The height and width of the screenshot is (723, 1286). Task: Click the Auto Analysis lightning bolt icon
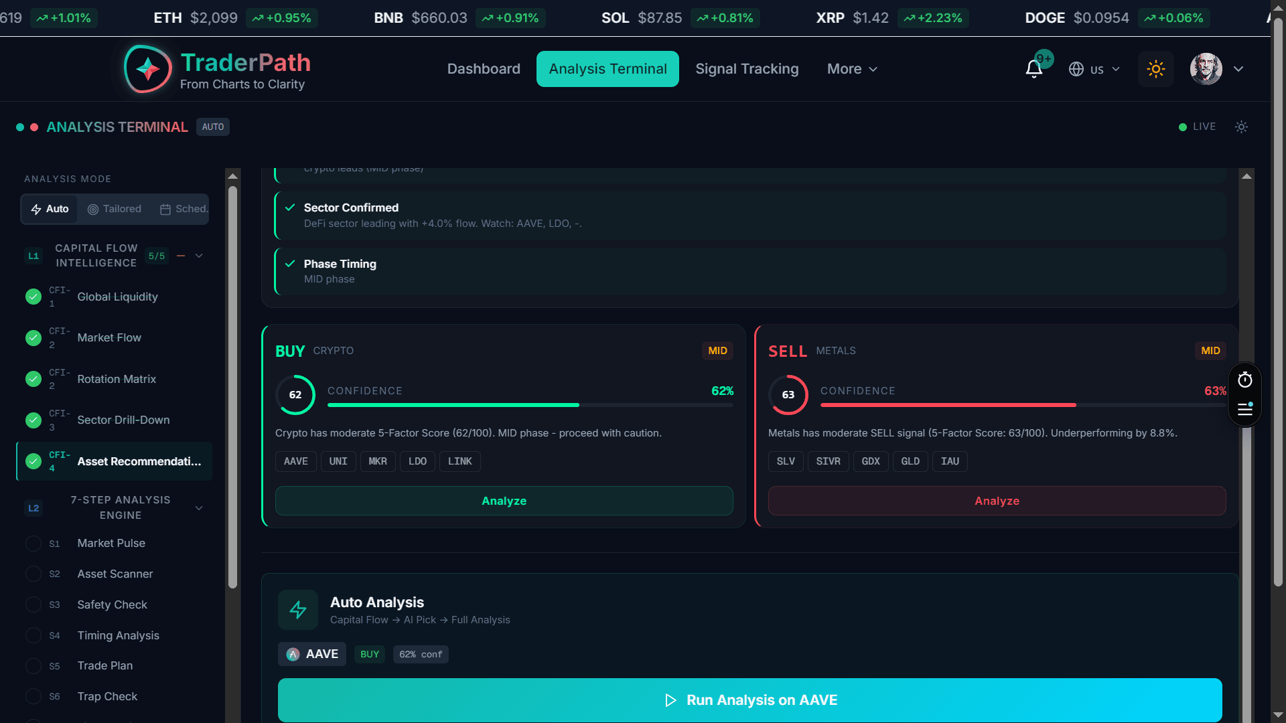pyautogui.click(x=298, y=610)
